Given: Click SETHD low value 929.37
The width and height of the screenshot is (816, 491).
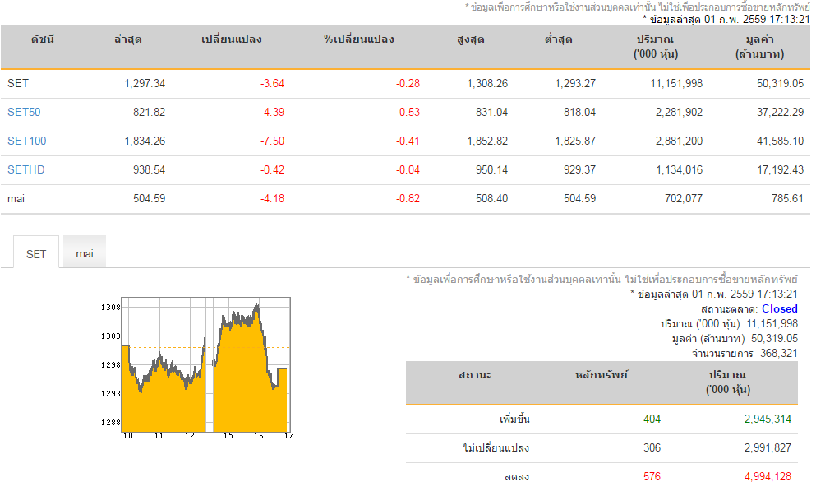Looking at the screenshot, I should pyautogui.click(x=579, y=169).
